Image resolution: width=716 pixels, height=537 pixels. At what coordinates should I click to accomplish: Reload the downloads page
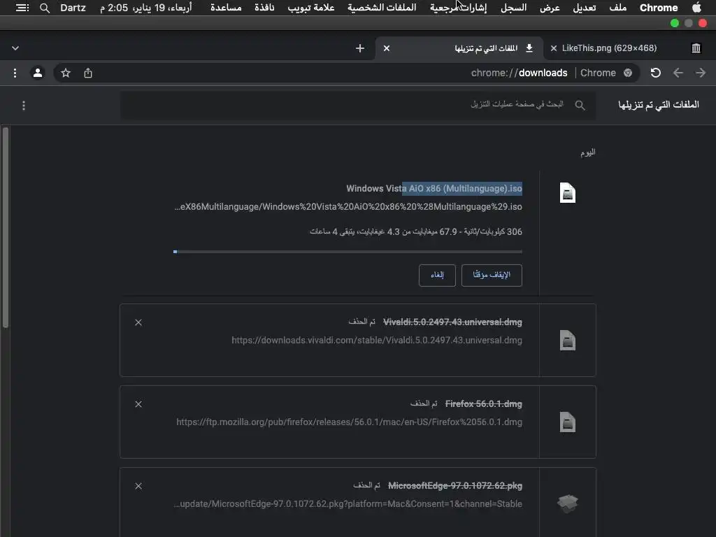click(656, 73)
